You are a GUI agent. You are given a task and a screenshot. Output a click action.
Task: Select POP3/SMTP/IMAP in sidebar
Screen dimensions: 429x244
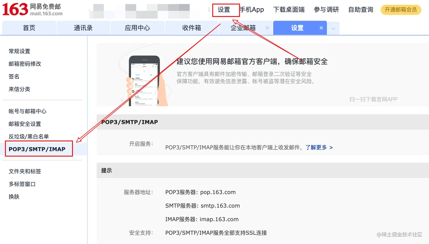pos(37,149)
